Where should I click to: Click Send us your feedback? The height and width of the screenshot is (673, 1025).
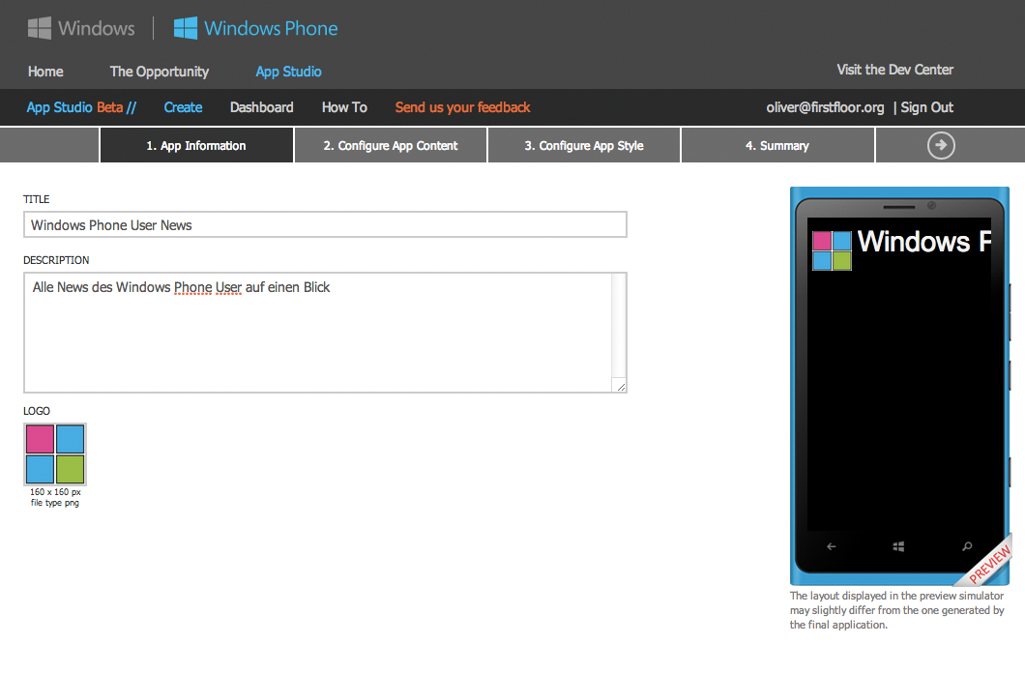click(x=463, y=107)
